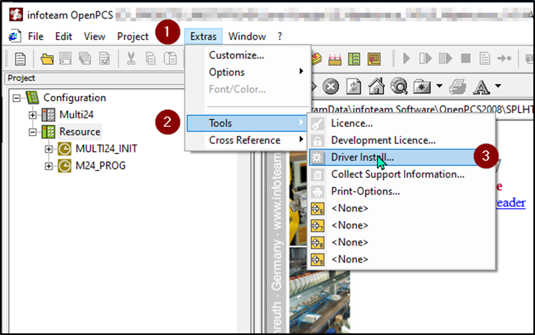Screen dimensions: 535x335
Task: Click the document icon left of File menu
Action: (14, 36)
